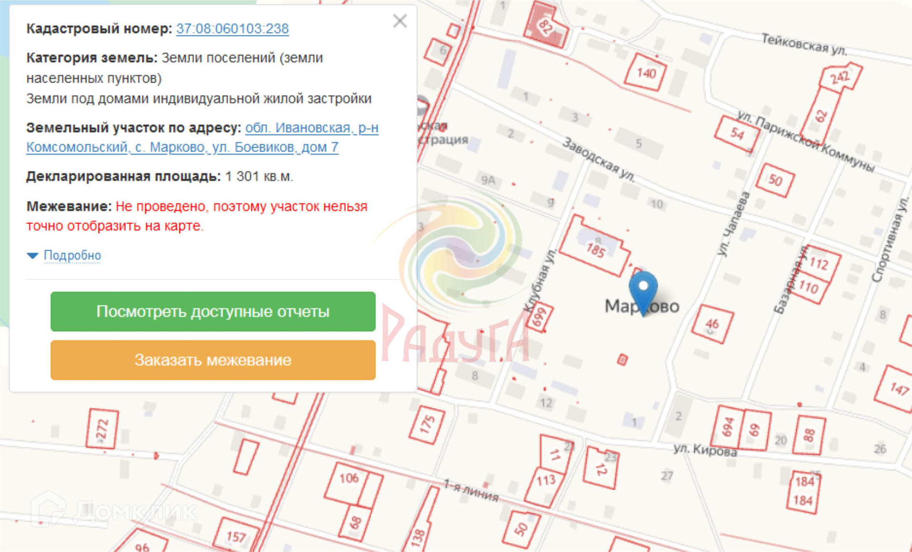This screenshot has width=912, height=552.
Task: Select parcel 185 on the map
Action: [595, 250]
